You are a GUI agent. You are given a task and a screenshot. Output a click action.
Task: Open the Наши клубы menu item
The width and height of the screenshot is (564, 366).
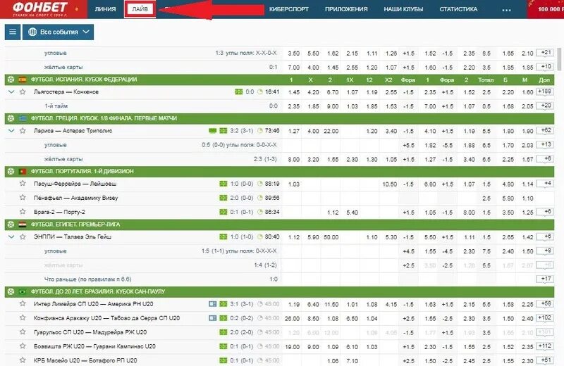tap(403, 9)
